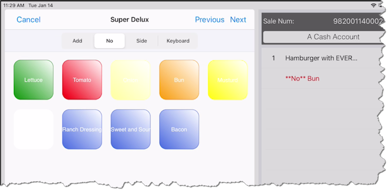
Task: Click the Wi-Fi status icon
Action: click(373, 5)
